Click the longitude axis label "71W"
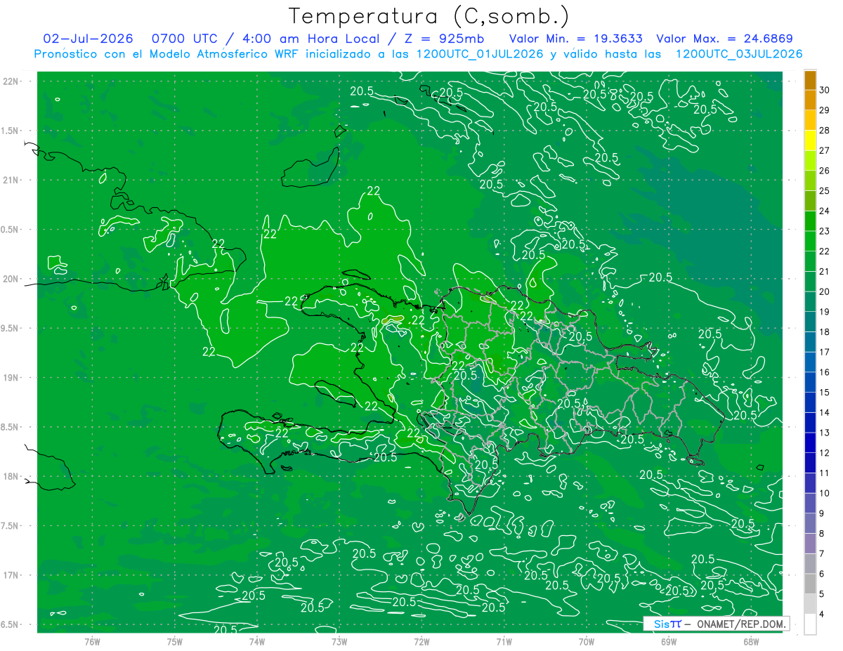Screen dimensions: 843x651 504,641
